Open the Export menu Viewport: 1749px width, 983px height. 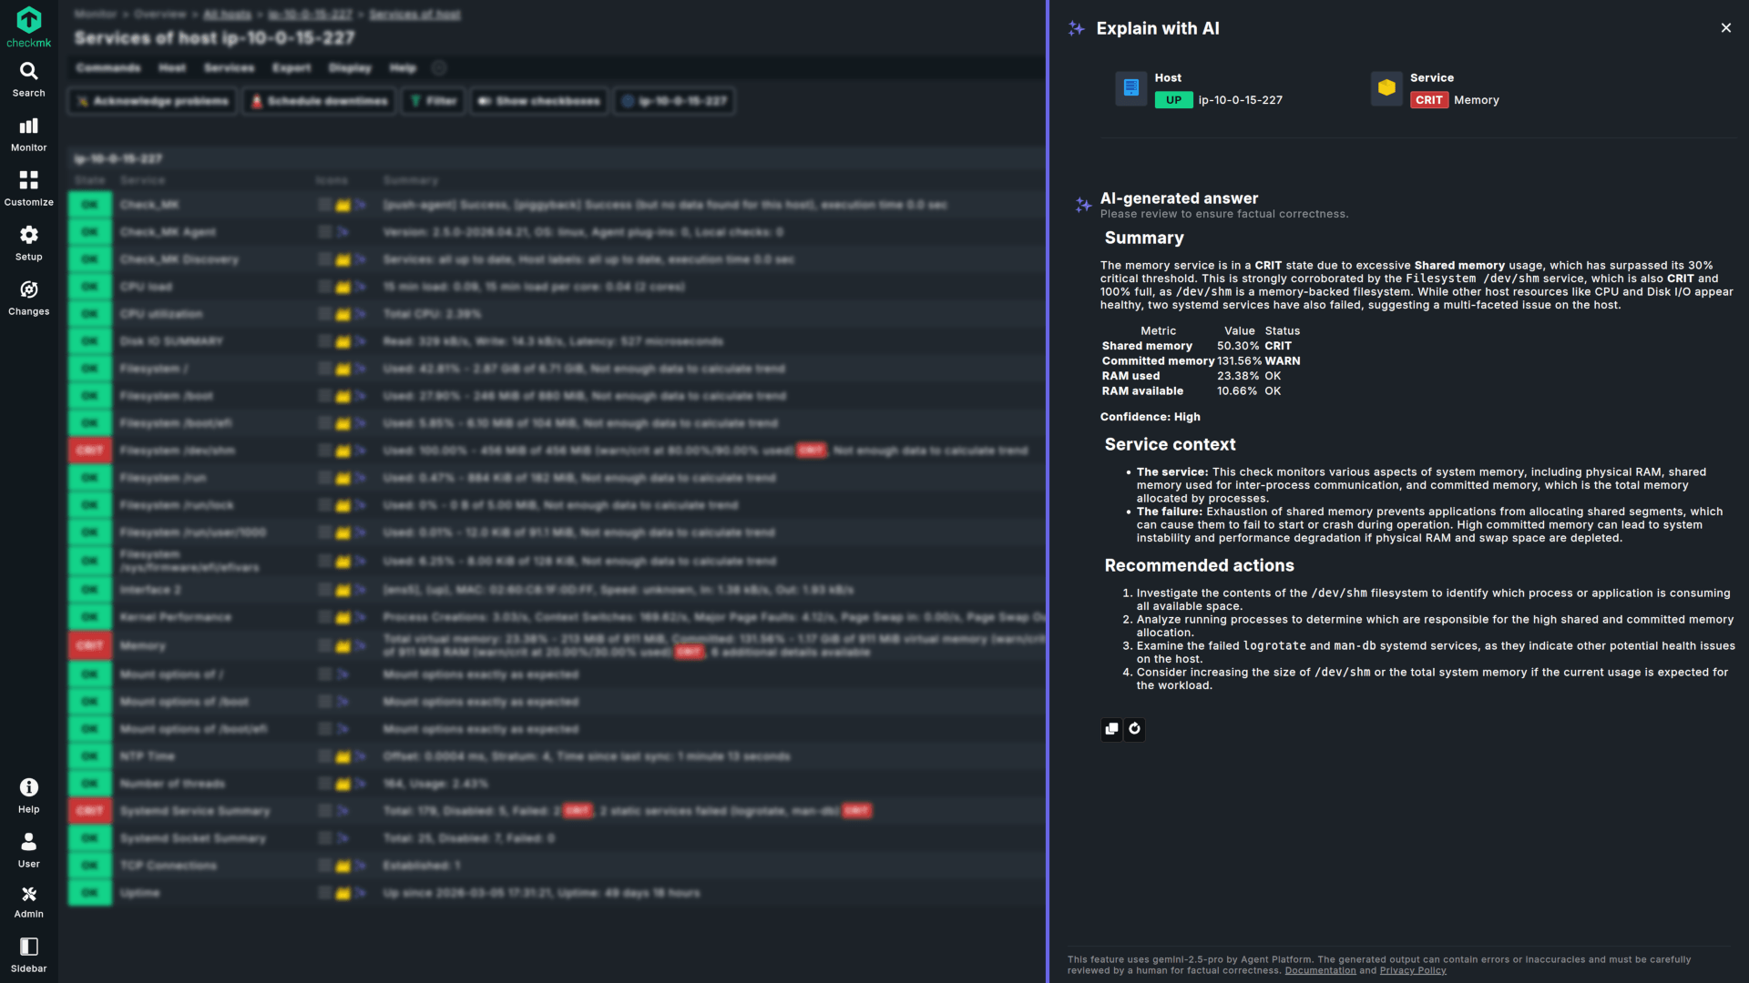291,68
